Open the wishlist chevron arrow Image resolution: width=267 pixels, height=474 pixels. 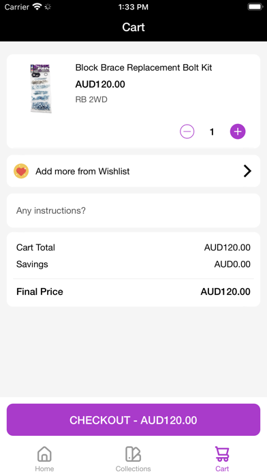(247, 171)
